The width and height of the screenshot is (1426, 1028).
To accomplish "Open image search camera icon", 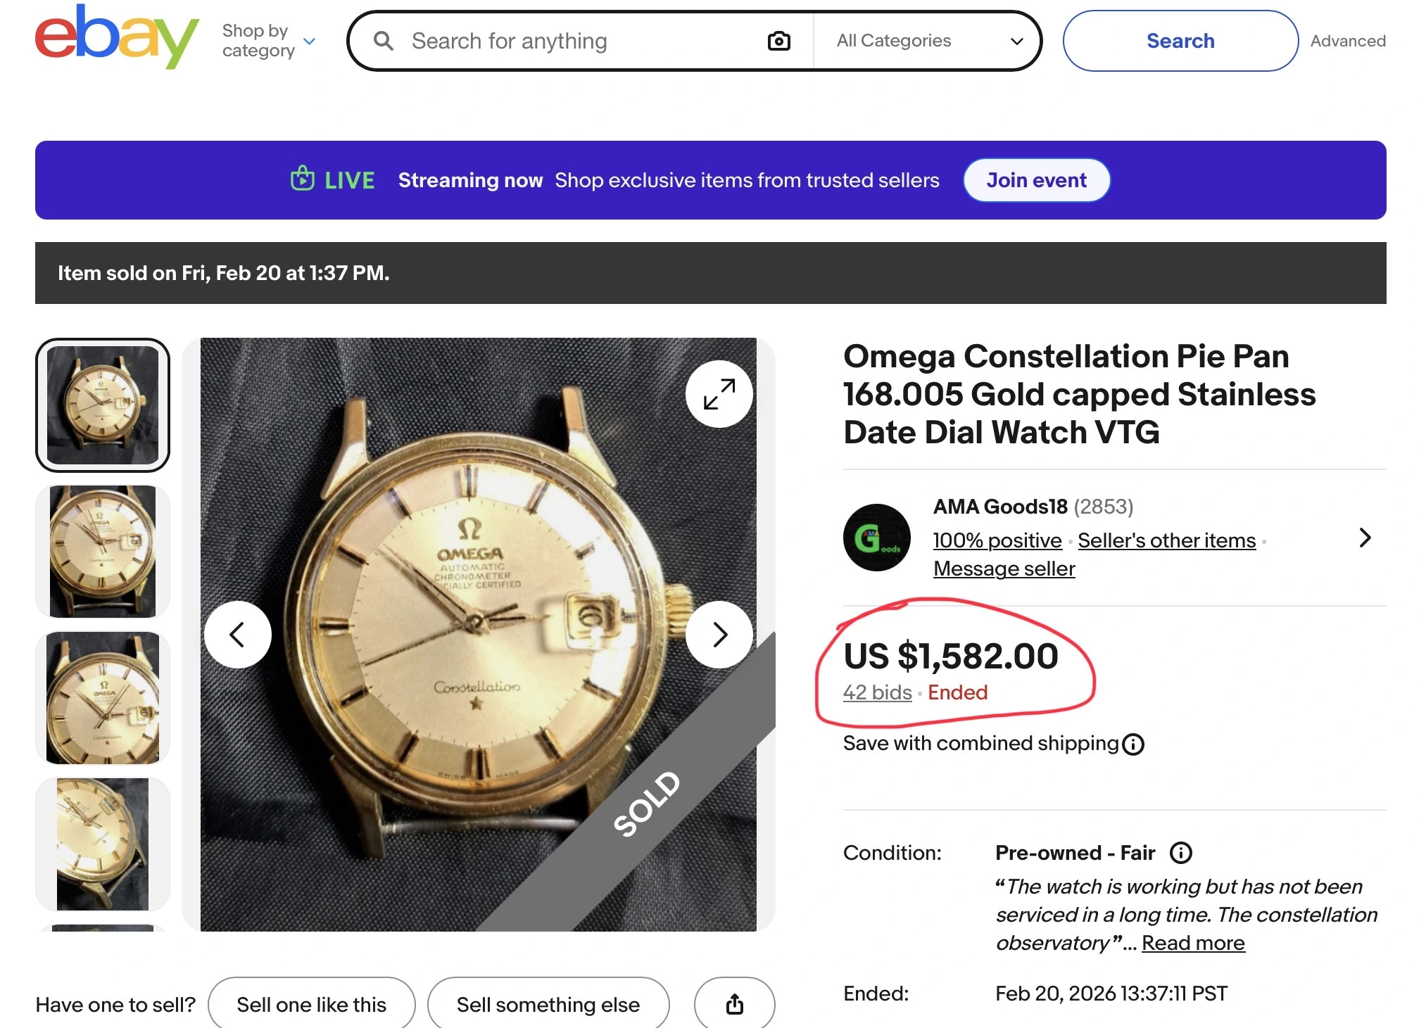I will (x=778, y=41).
